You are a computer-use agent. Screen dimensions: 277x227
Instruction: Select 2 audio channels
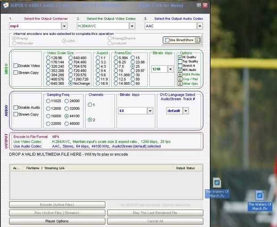[x=90, y=120]
